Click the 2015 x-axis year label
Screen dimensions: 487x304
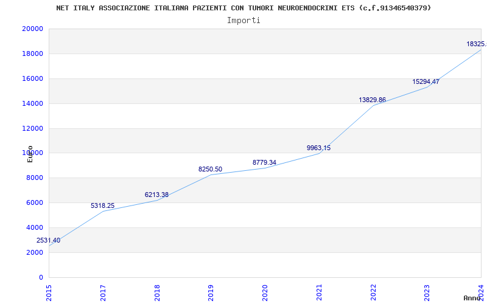click(49, 292)
